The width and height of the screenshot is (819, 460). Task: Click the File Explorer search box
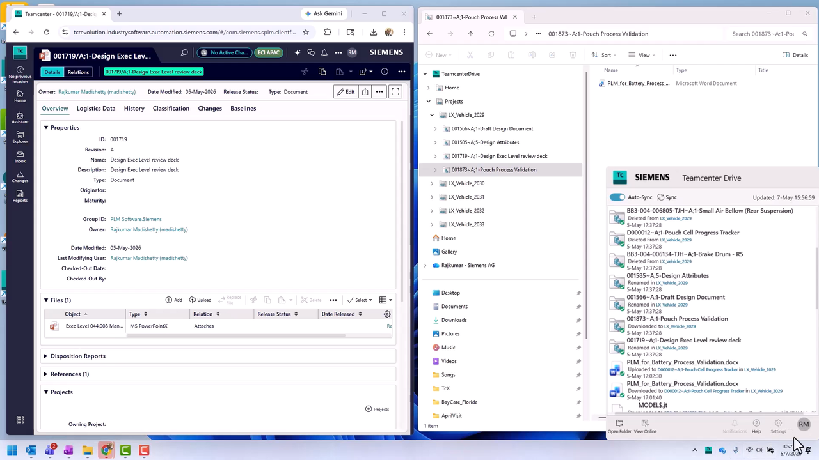pos(770,34)
